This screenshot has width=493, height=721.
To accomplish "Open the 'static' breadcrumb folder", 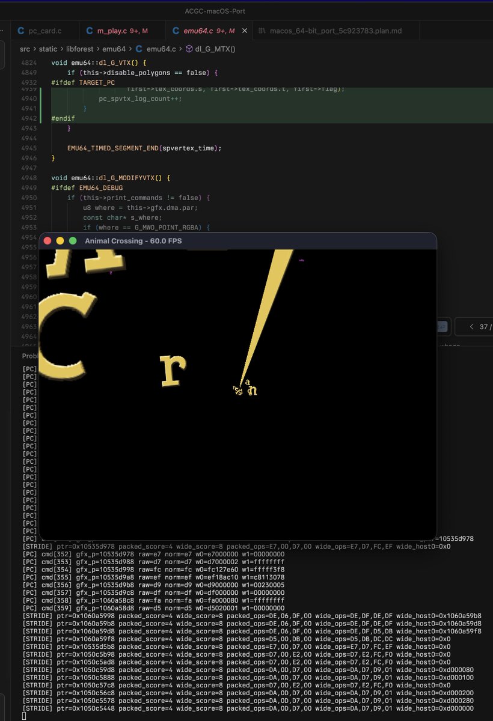I will coord(49,49).
